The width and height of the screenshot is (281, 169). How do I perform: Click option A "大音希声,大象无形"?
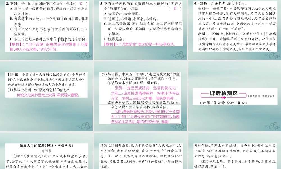click(123, 14)
